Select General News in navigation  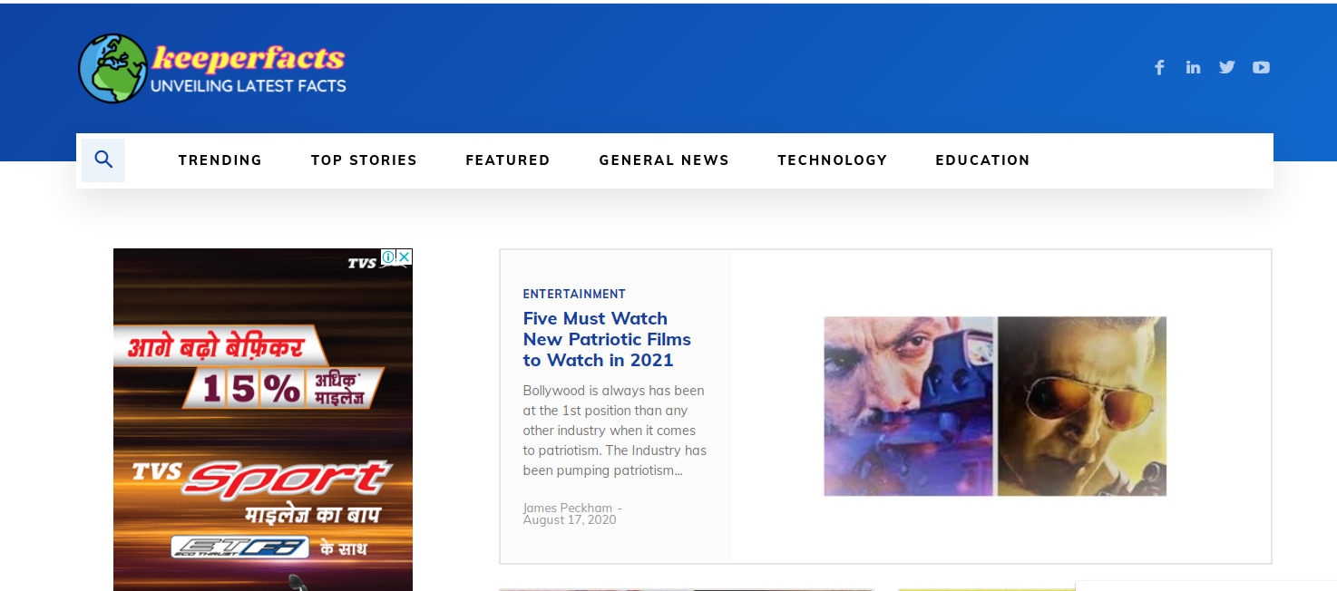pos(664,160)
